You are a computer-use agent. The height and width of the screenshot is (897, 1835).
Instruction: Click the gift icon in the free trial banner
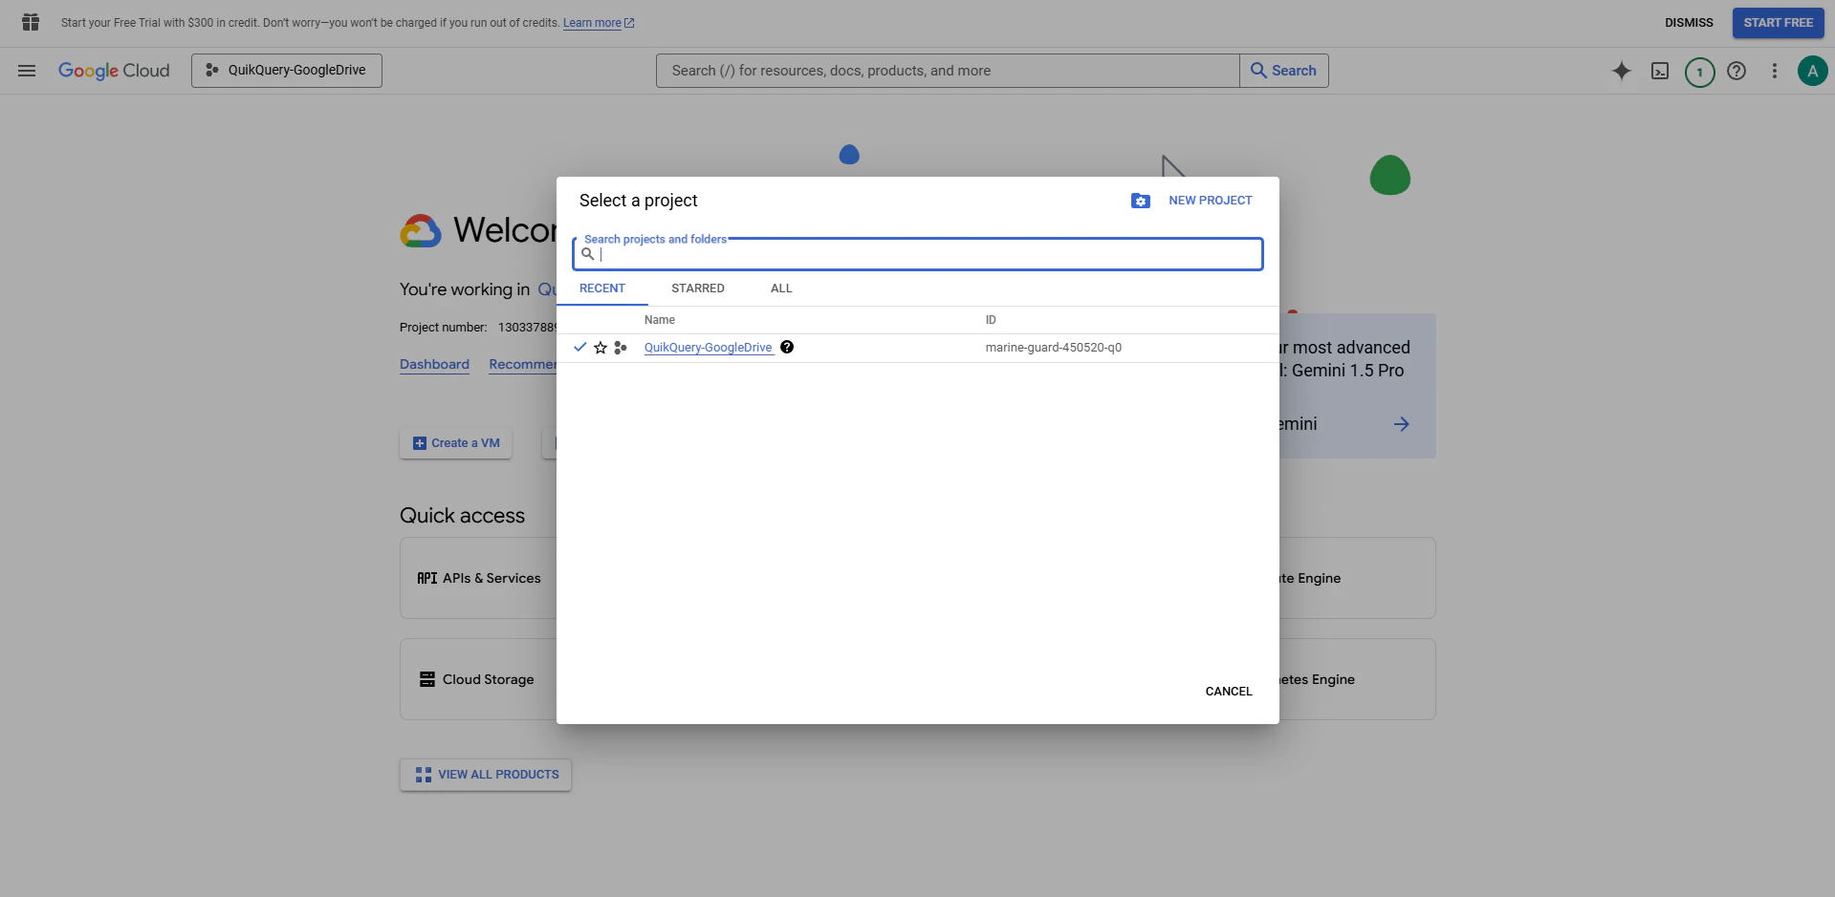click(31, 22)
